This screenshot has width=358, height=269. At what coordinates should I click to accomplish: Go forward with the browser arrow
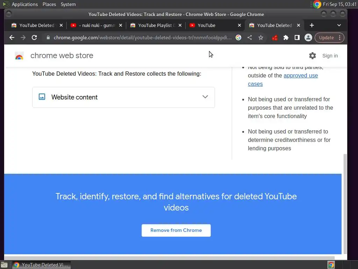pyautogui.click(x=23, y=37)
